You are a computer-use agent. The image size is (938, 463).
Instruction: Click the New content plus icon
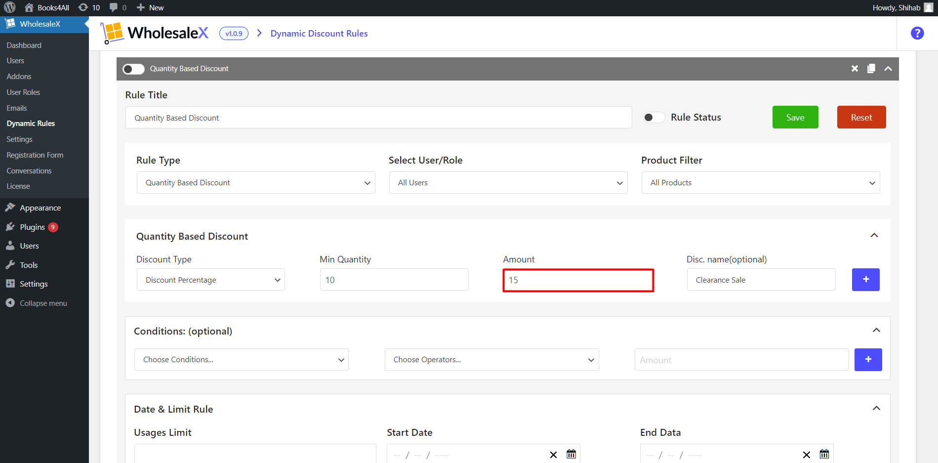pos(141,7)
